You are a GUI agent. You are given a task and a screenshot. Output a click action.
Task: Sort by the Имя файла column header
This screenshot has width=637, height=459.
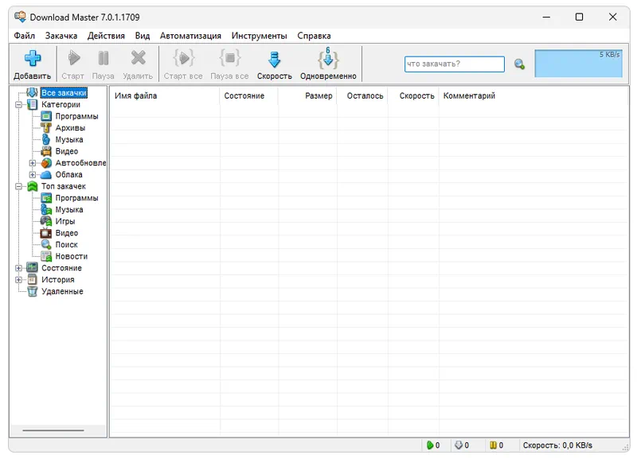165,96
